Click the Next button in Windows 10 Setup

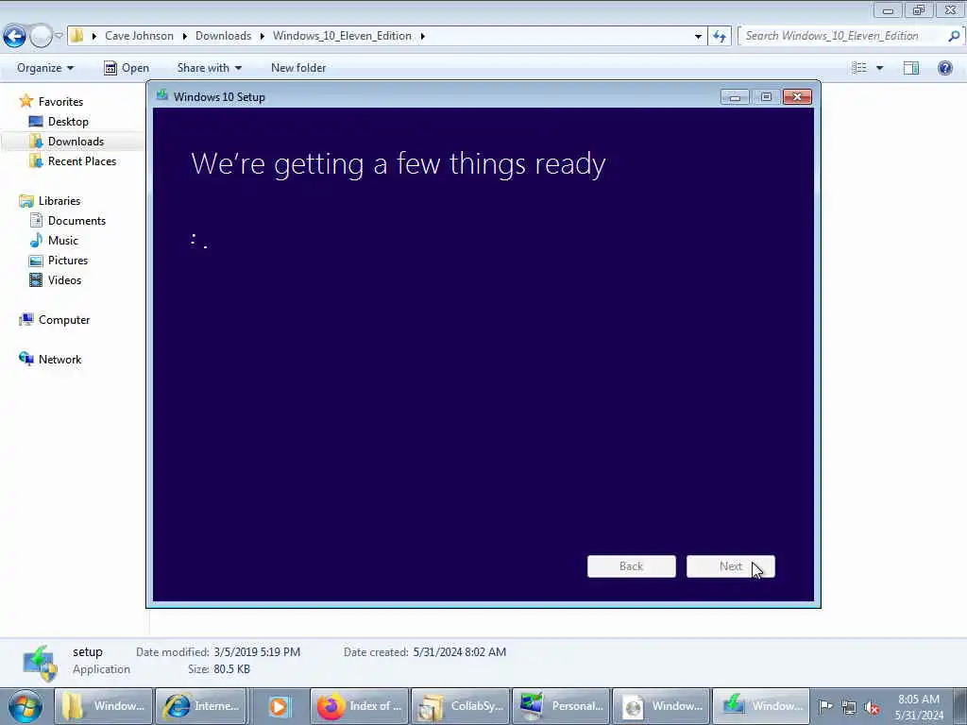pyautogui.click(x=731, y=566)
